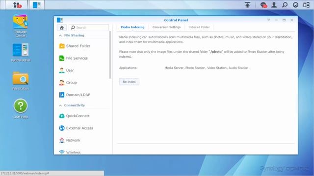Viewport: 314px width, 176px height.
Task: Click the File Services icon
Action: (x=62, y=58)
